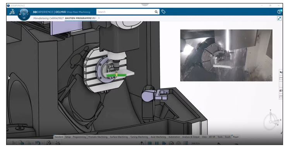Viewport: 288px width, 150px height.
Task: Step the simulation forward
Action: pos(164,143)
